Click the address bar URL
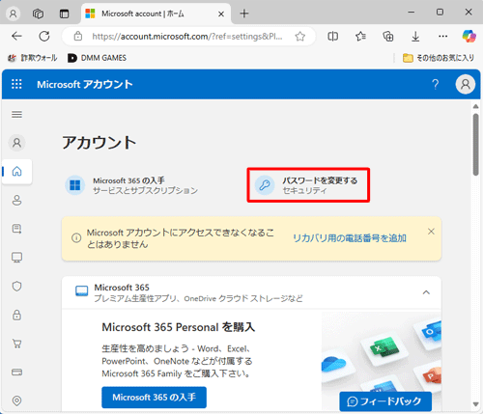Viewport: 483px width, 414px height. 187,37
